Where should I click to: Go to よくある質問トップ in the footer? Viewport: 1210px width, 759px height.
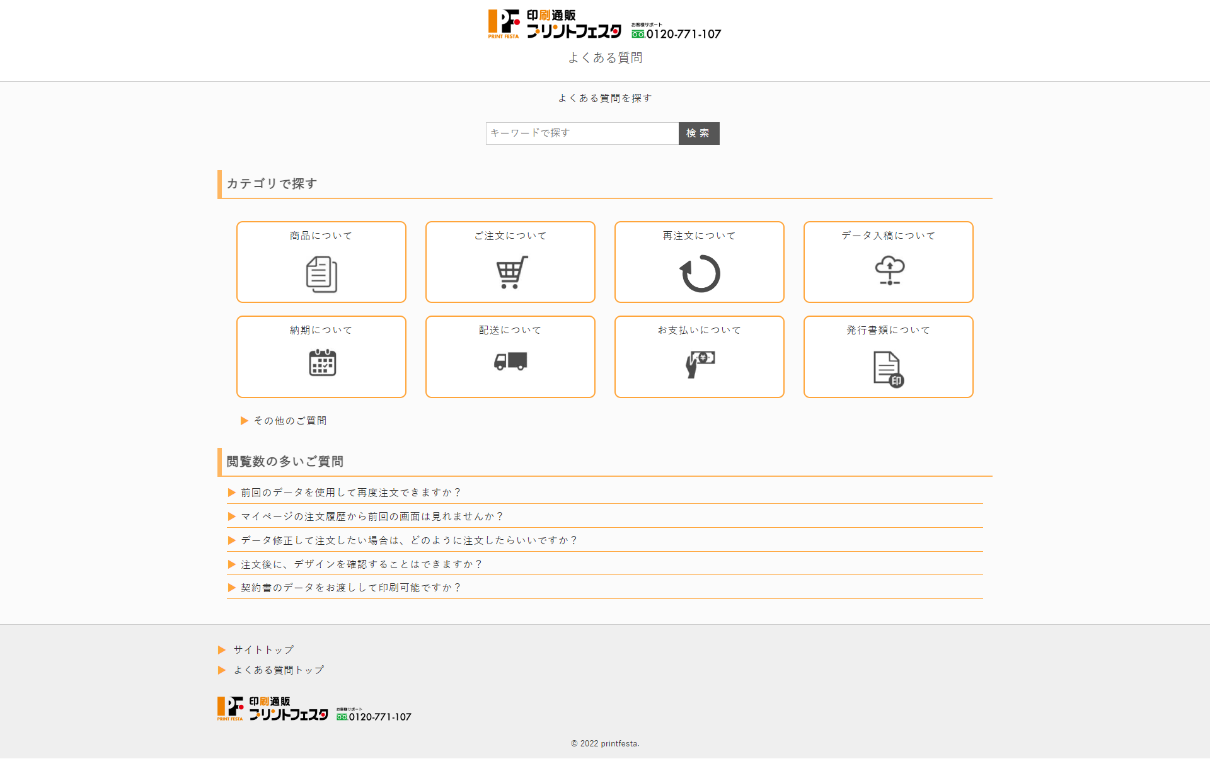click(x=278, y=670)
